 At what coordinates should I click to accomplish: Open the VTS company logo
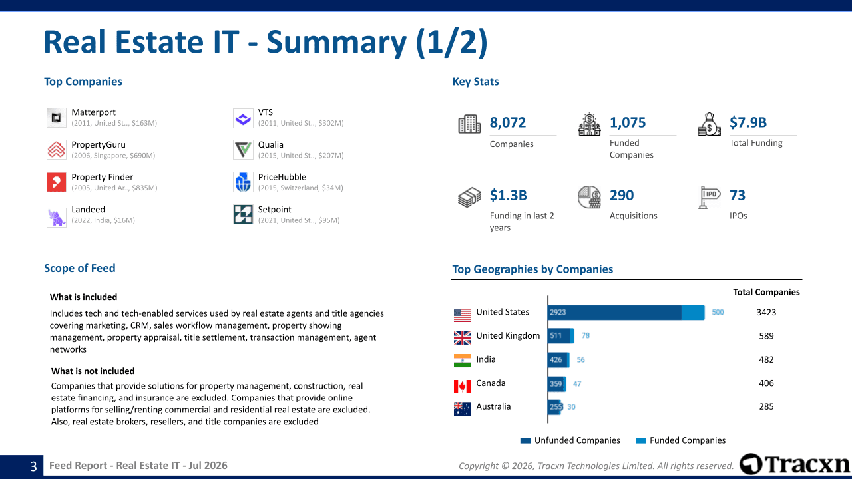[243, 118]
